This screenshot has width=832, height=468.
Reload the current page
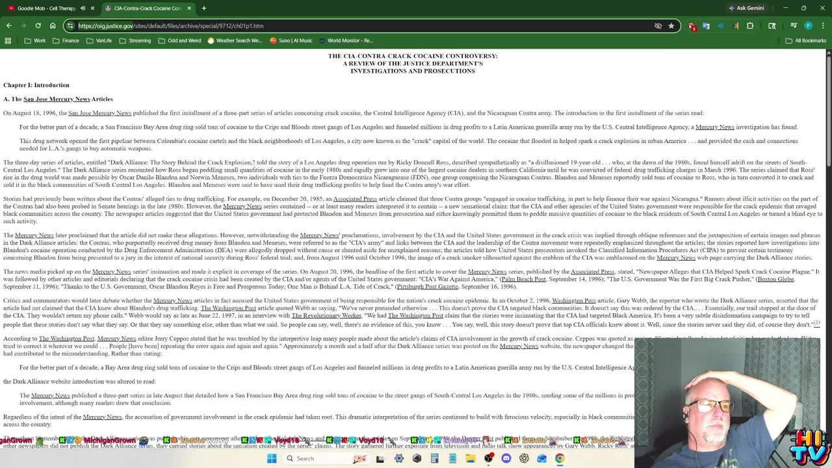pos(38,26)
